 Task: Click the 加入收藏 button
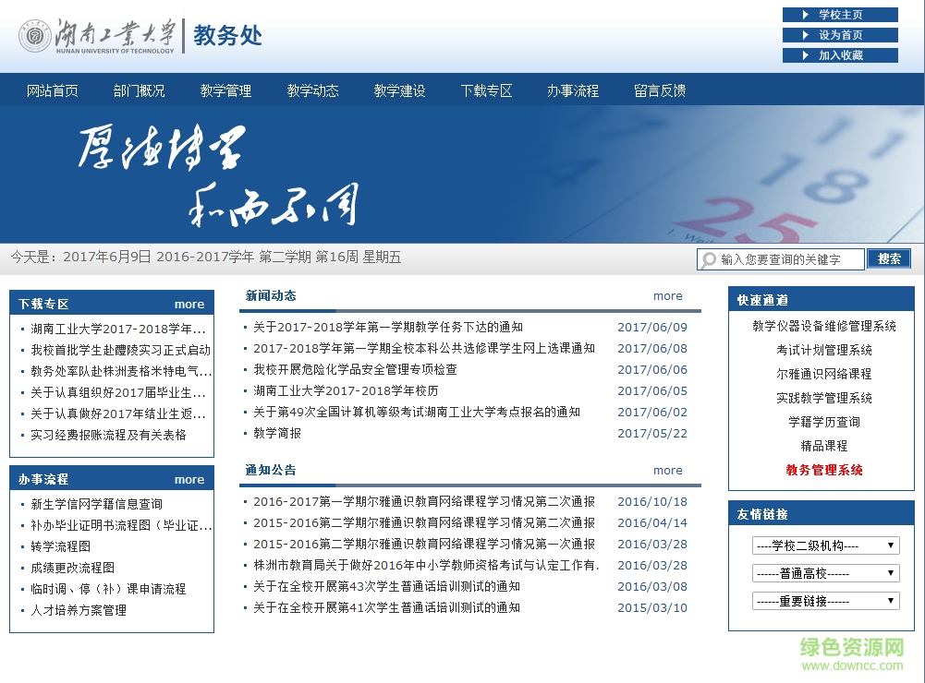(842, 54)
